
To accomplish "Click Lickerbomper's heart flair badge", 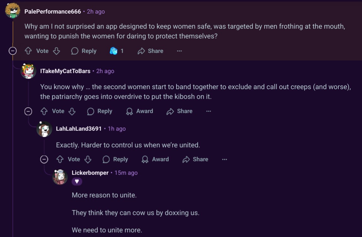I will pos(77,181).
